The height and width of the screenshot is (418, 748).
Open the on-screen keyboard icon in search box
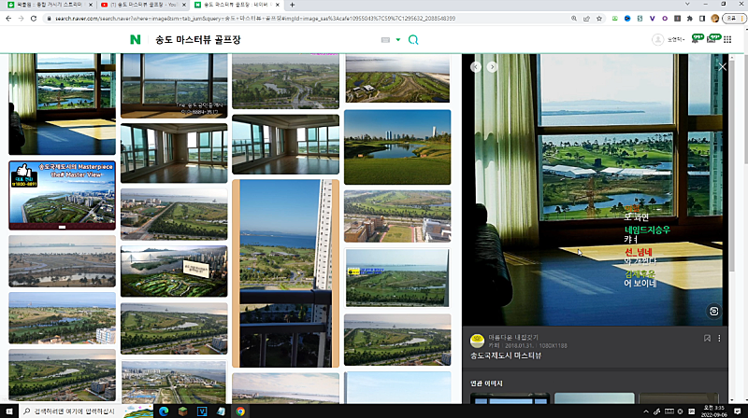(385, 40)
